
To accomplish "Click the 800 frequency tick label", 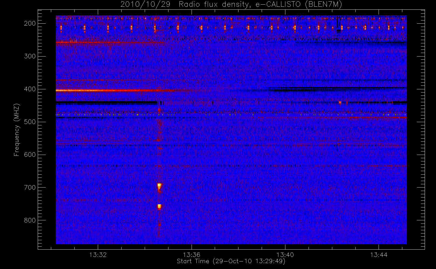I will pyautogui.click(x=30, y=220).
